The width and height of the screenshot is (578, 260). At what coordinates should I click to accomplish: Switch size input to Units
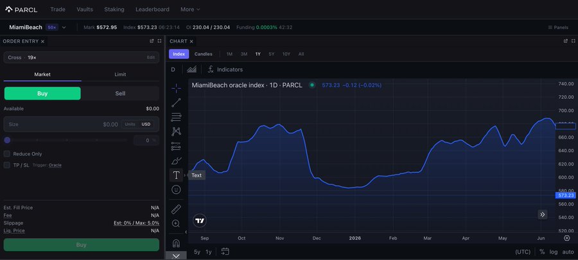point(130,124)
